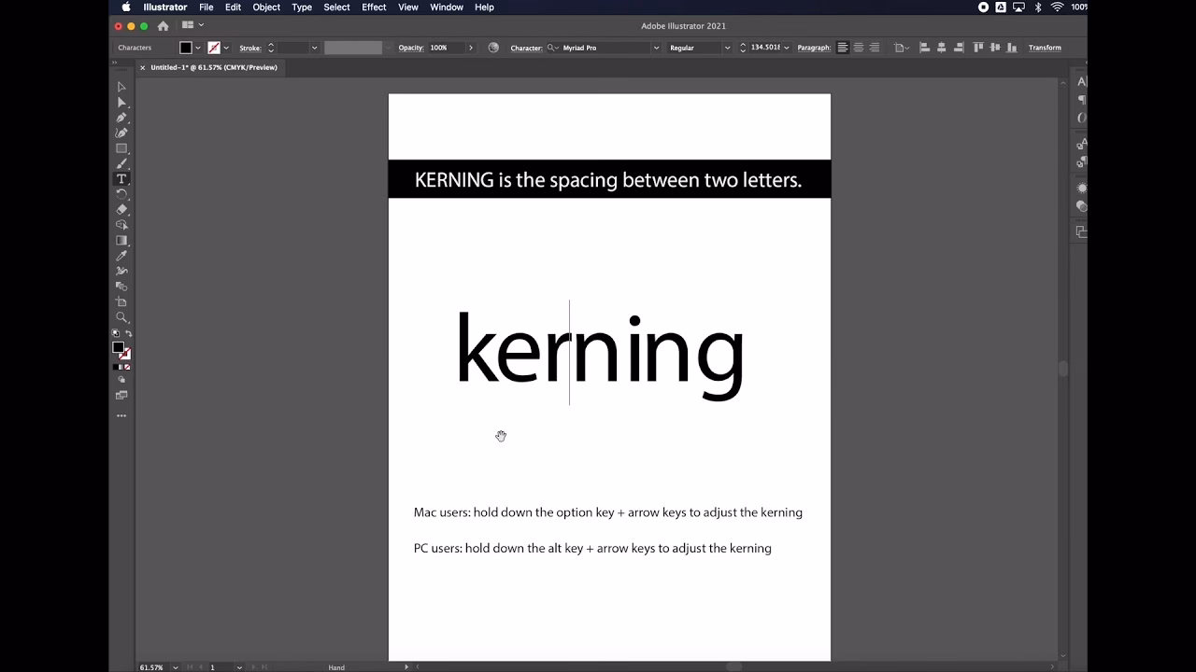Click the black fill color swatch
Screen dimensions: 1196x672
[186, 48]
